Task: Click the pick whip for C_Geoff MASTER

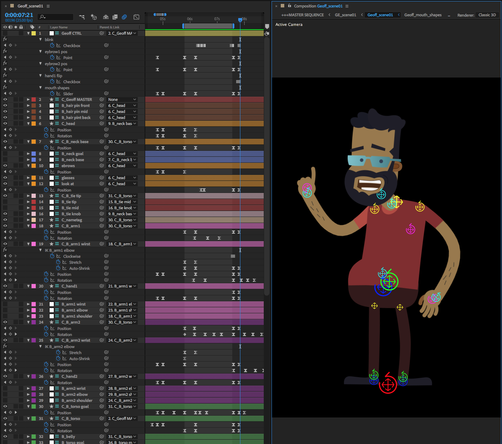Action: point(102,99)
